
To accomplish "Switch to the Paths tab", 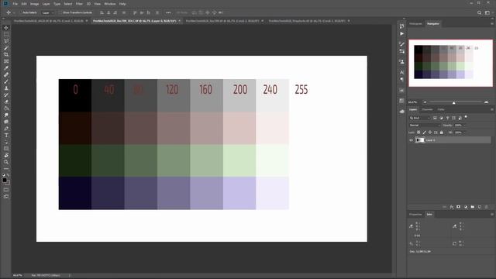I will click(441, 109).
